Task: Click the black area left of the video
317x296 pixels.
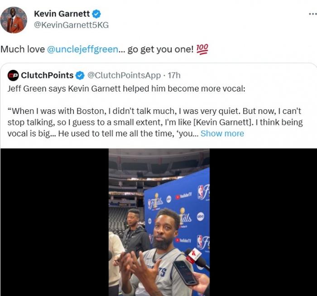Action: click(x=54, y=222)
